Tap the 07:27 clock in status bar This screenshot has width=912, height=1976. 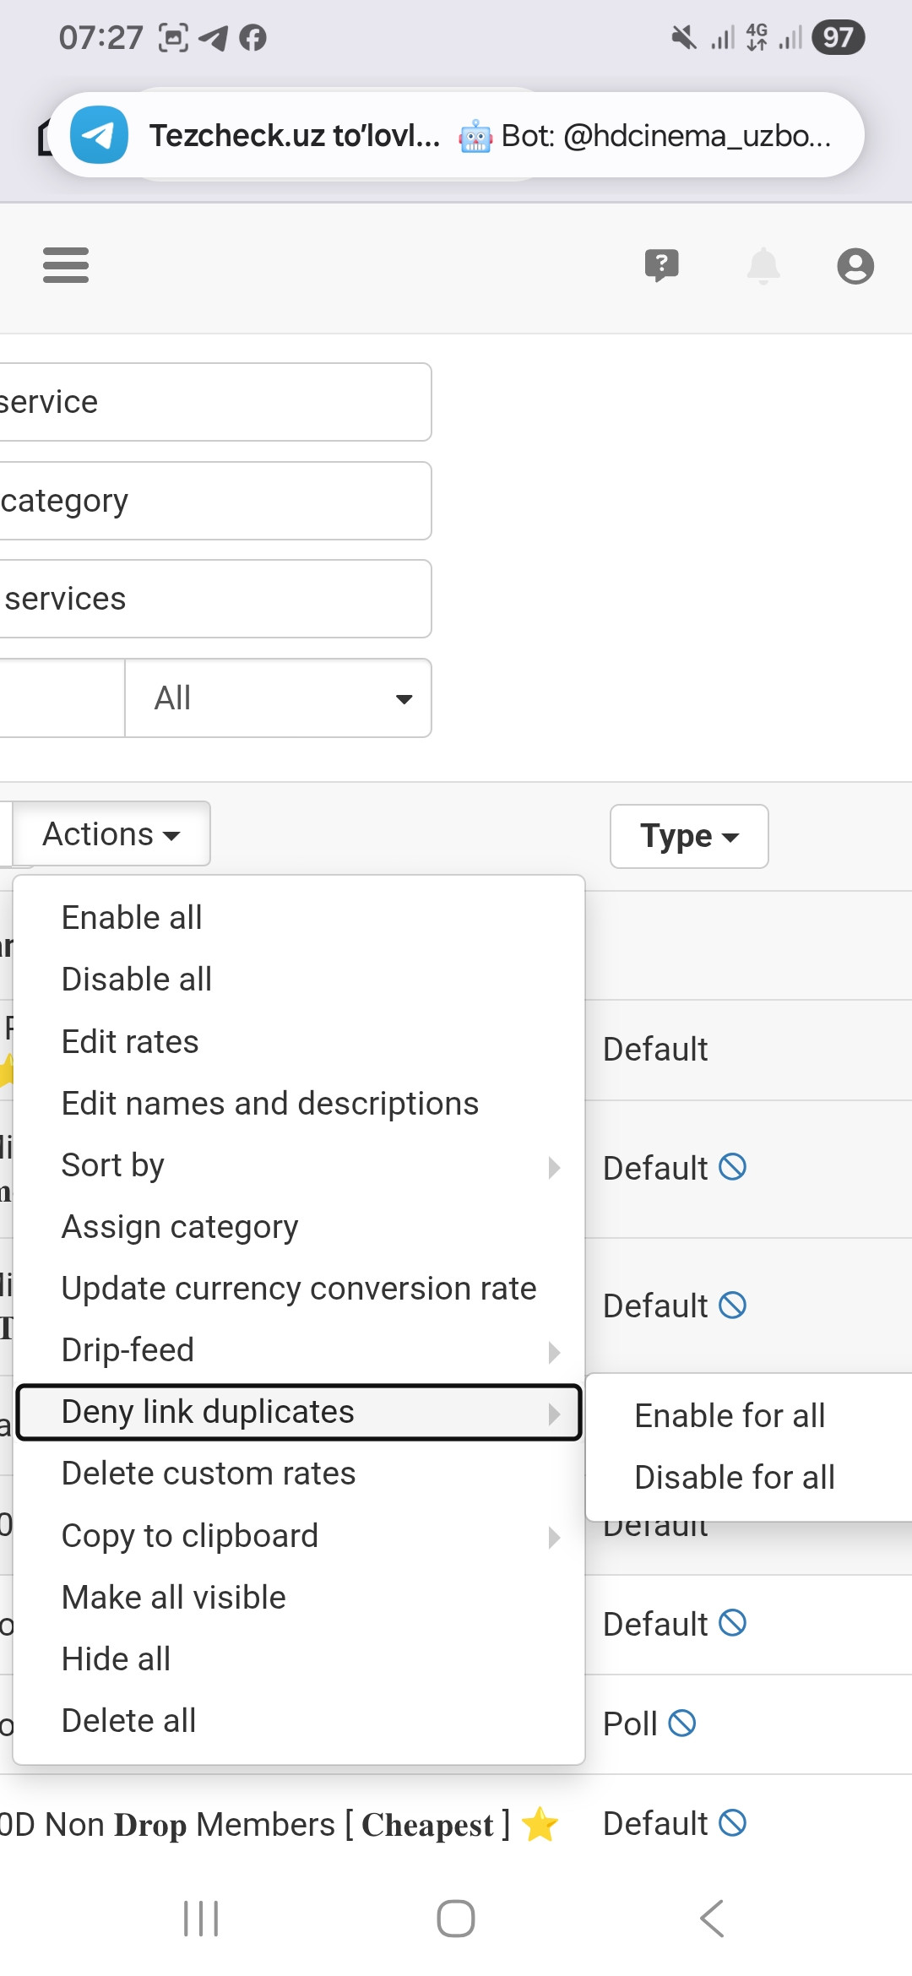100,38
